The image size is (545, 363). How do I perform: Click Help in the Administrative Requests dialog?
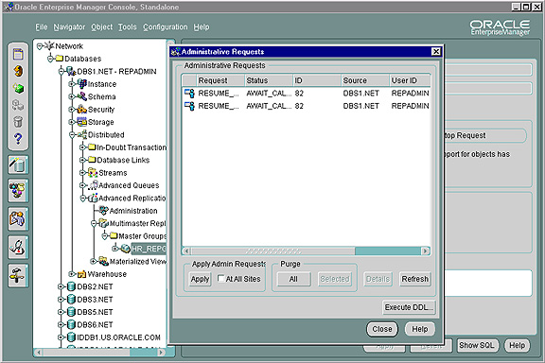point(420,329)
